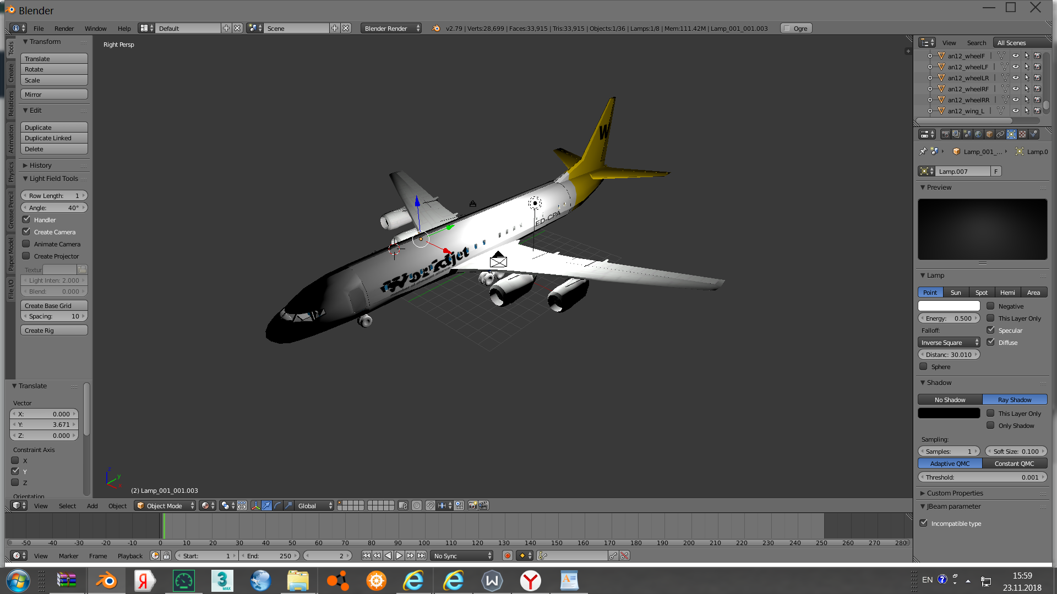The image size is (1057, 594).
Task: Toggle visibility eye of an12_wheelF
Action: (1016, 56)
